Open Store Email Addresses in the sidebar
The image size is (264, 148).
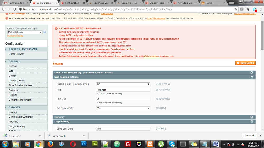click(20, 85)
